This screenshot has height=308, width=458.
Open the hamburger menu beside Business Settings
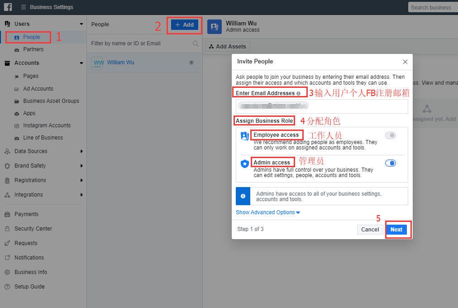24,7
